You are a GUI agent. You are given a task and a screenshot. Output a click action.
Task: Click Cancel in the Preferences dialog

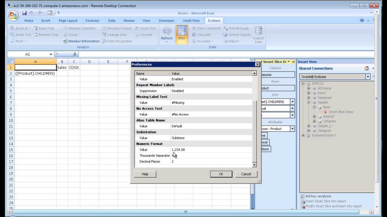(x=246, y=174)
